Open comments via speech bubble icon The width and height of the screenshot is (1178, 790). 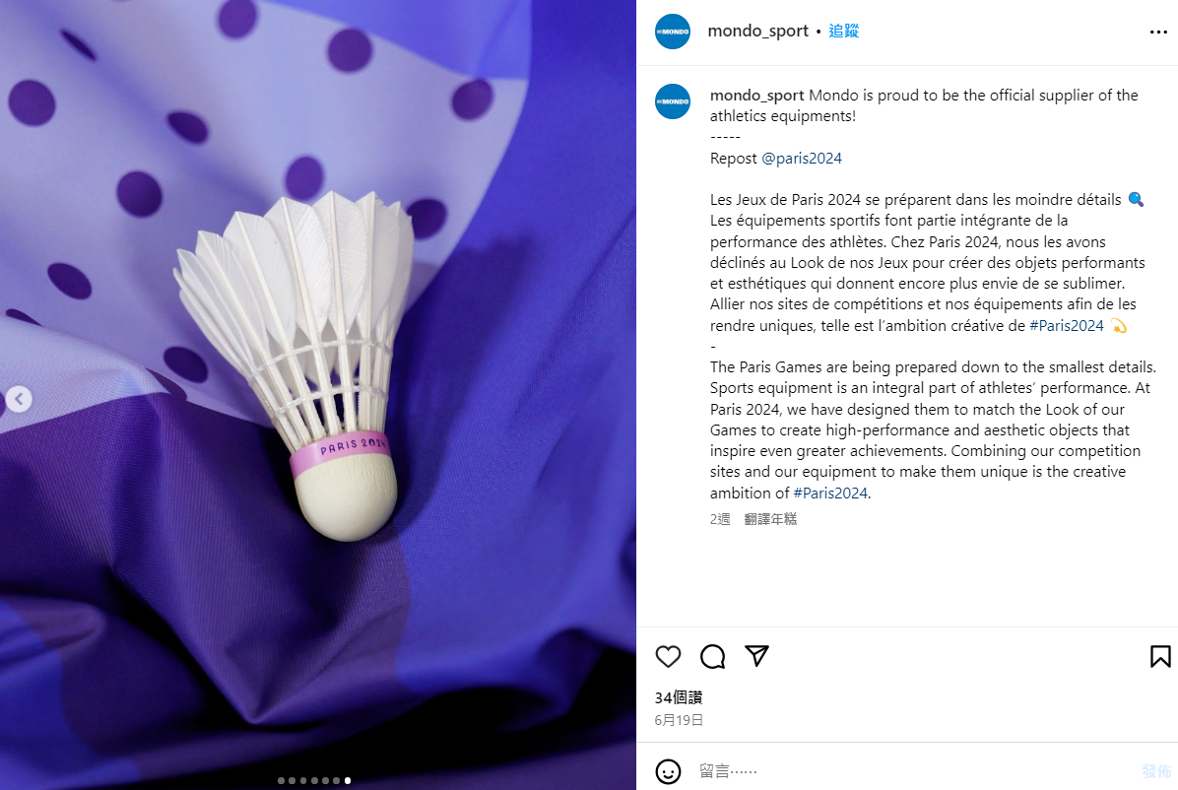click(x=712, y=656)
